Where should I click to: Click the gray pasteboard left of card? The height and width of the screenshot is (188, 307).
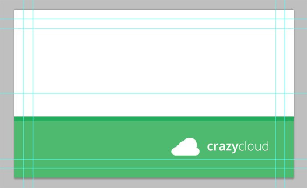click(x=7, y=94)
